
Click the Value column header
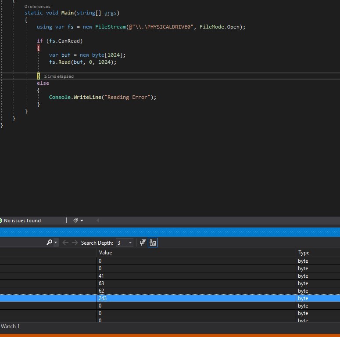pyautogui.click(x=106, y=253)
